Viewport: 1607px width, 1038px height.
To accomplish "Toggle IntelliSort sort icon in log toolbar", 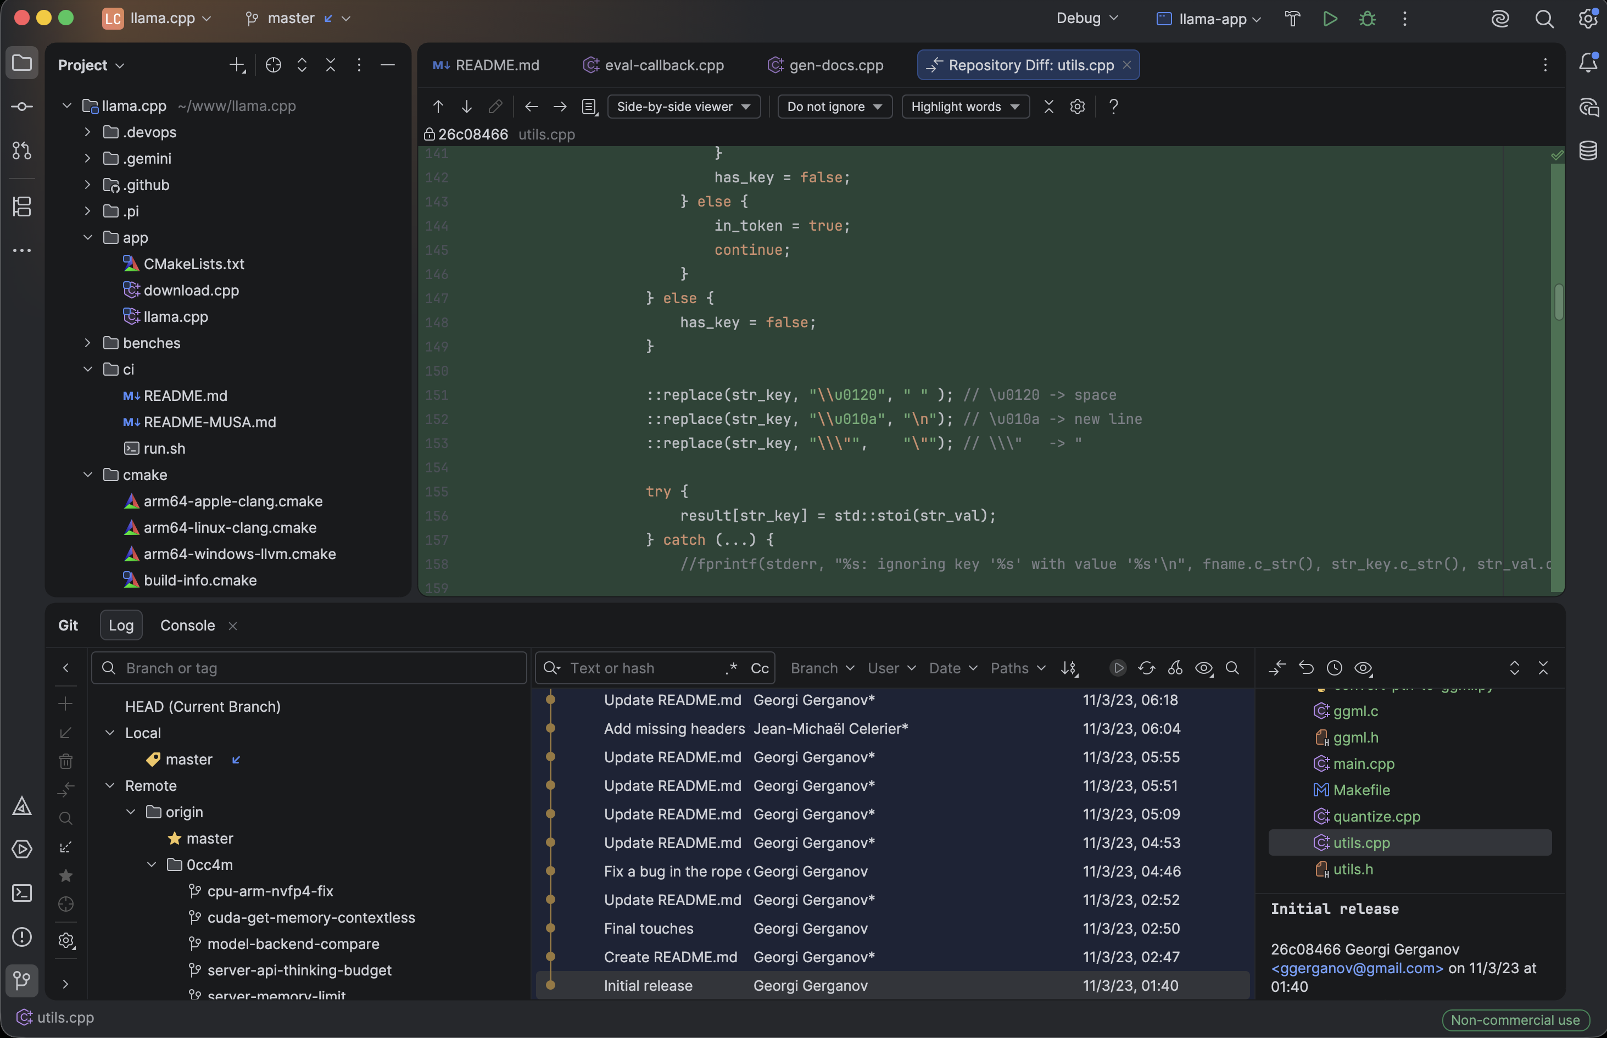I will [x=1070, y=668].
